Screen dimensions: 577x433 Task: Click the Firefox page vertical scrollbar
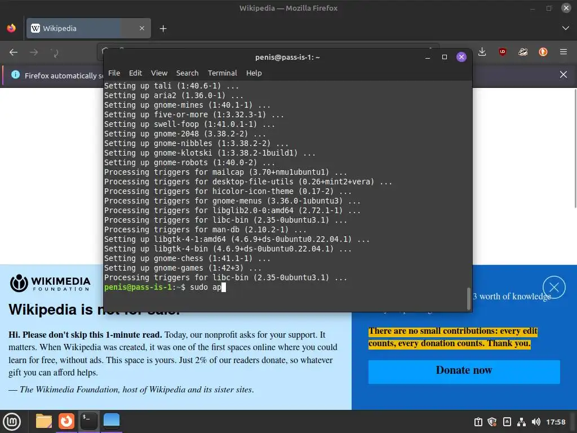(x=575, y=149)
